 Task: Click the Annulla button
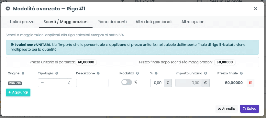pos(227,109)
